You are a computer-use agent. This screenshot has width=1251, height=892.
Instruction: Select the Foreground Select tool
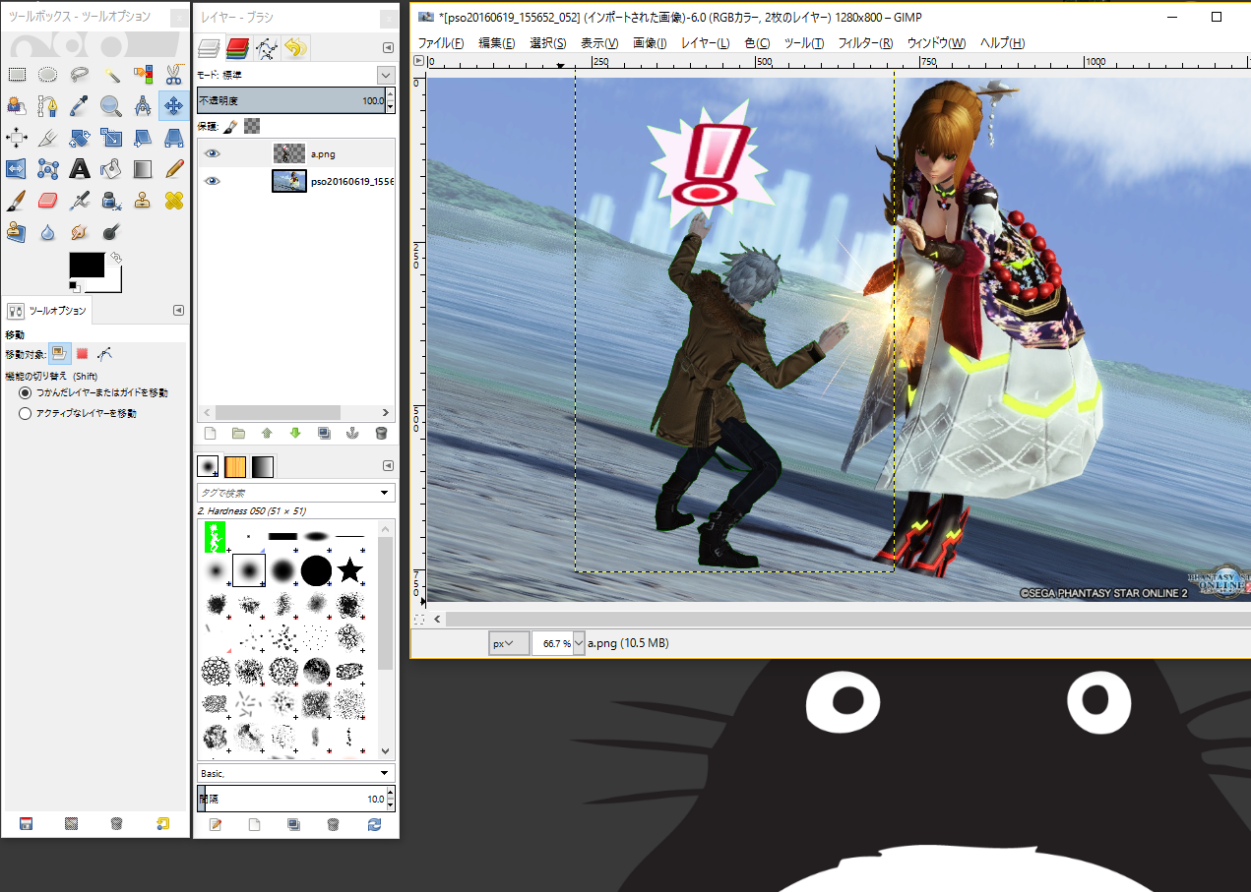click(17, 105)
